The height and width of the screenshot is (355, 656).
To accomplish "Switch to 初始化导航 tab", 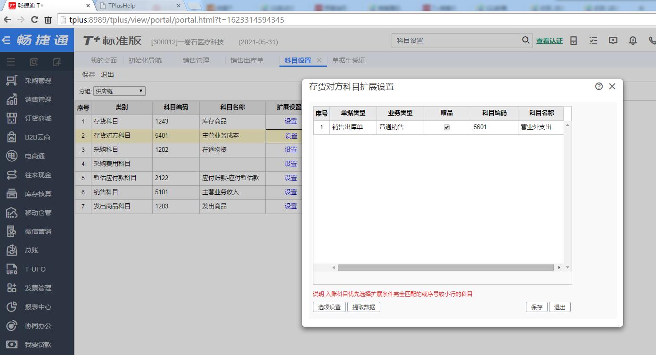I will click(145, 60).
